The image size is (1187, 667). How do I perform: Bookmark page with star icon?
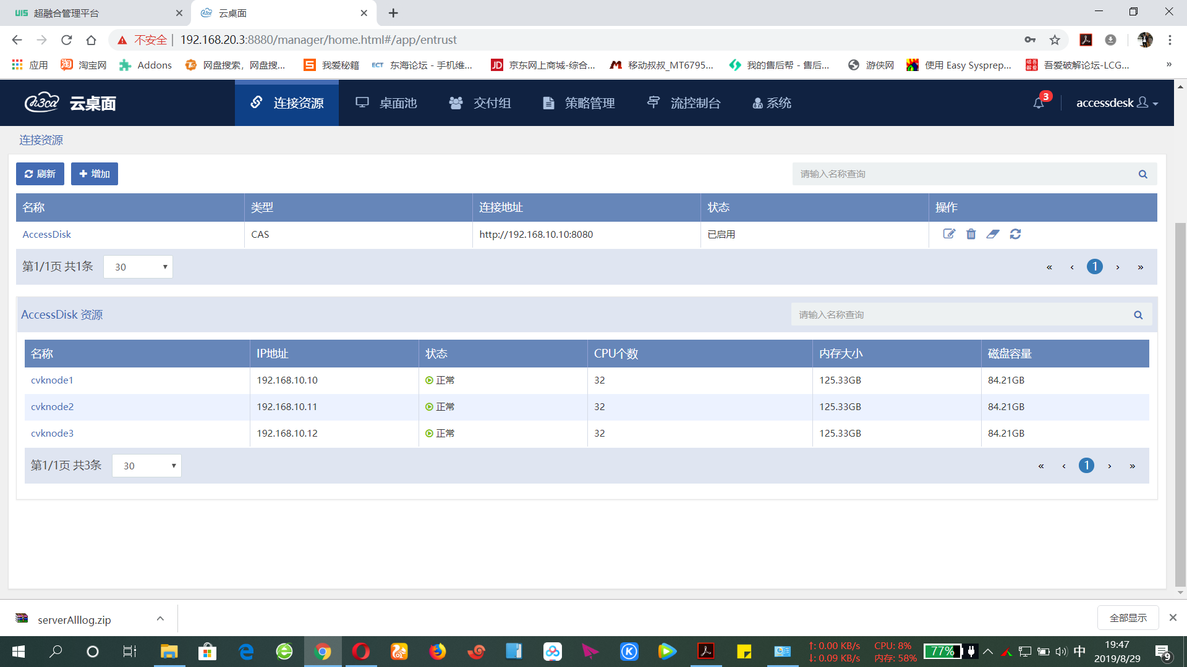coord(1055,40)
